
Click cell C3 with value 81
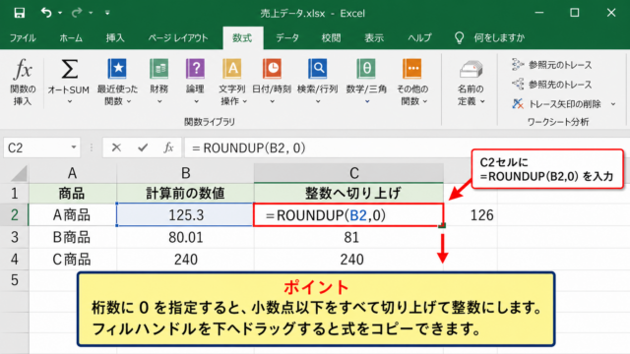[x=348, y=237]
